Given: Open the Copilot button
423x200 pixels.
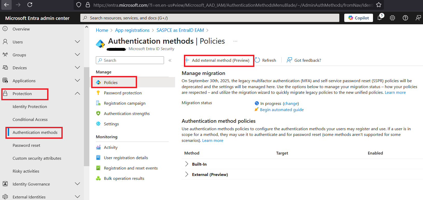Looking at the screenshot, I should coord(359,18).
